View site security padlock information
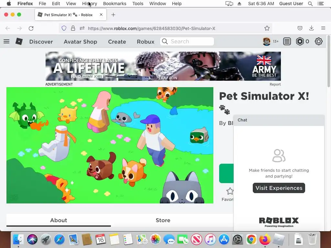Image resolution: width=331 pixels, height=248 pixels. pos(73,28)
